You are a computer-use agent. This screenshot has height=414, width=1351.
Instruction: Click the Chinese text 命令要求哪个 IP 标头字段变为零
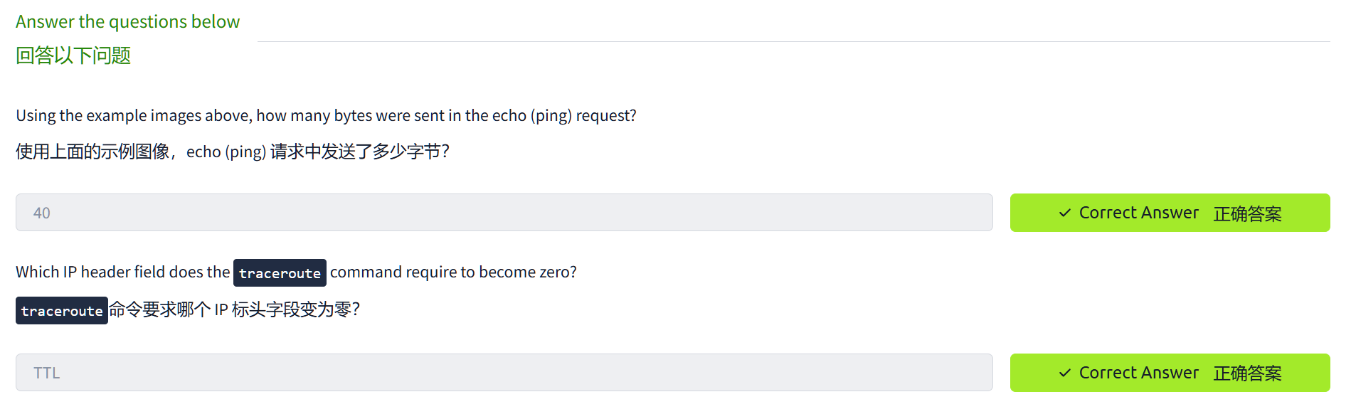tap(234, 310)
